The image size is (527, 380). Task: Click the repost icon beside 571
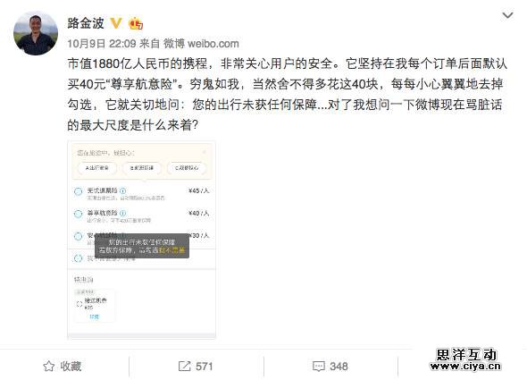(x=184, y=367)
